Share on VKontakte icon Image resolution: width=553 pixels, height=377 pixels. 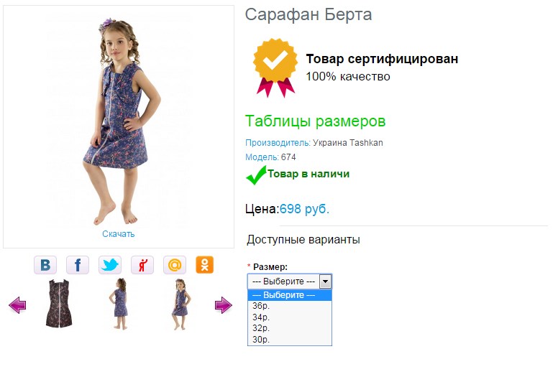45,265
